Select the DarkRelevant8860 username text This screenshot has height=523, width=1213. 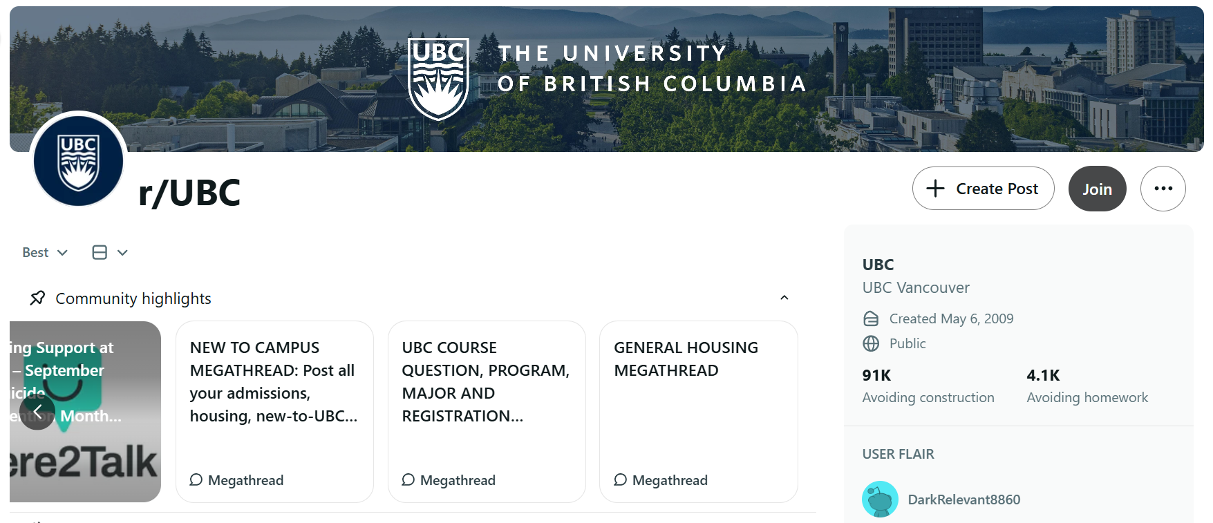pos(965,499)
